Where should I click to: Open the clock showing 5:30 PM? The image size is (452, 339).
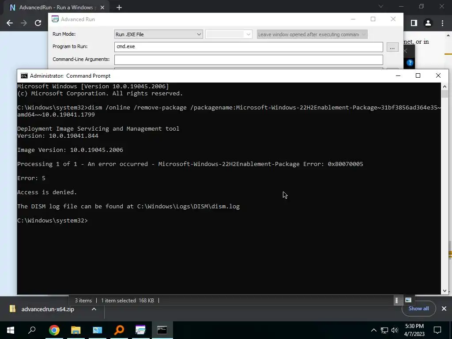pos(414,330)
